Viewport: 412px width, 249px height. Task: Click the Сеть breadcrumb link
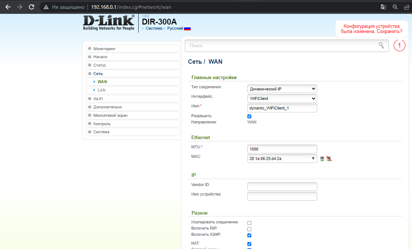[x=195, y=62]
